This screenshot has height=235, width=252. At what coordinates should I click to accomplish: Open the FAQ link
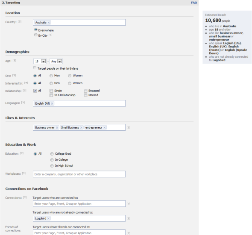tap(194, 3)
